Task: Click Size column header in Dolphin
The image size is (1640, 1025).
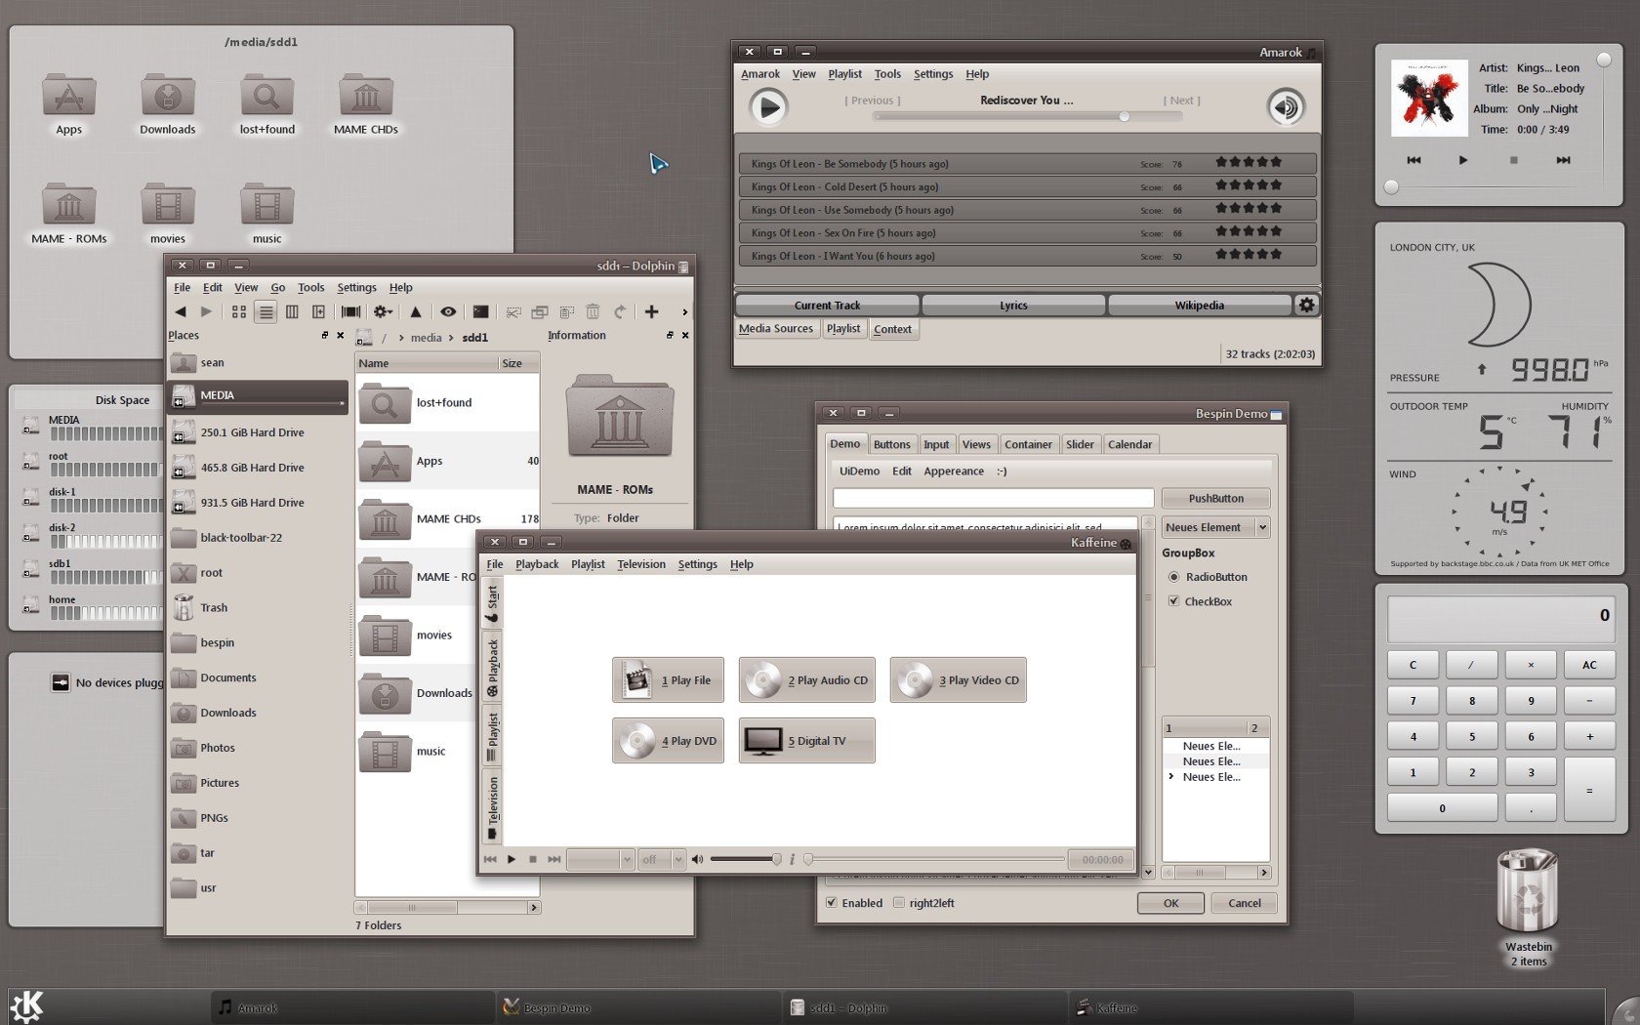Action: click(518, 363)
